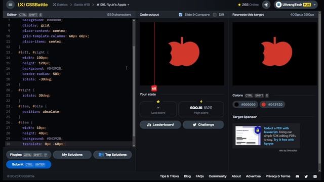Click the 'border-radius: 50%;' code line
Screen dimensions: 324x182
pyautogui.click(x=42, y=74)
